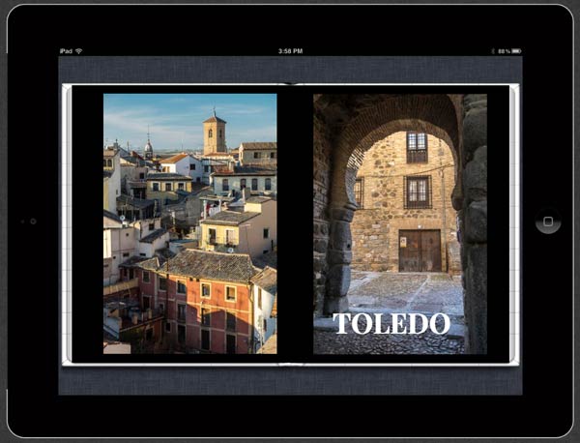Tap the right page edge to turn page
This screenshot has width=580, height=443.
pyautogui.click(x=514, y=223)
